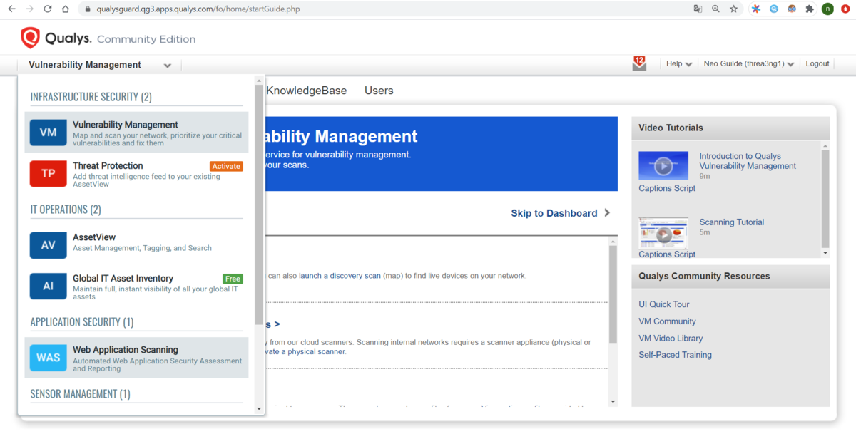Image resolution: width=856 pixels, height=439 pixels.
Task: Click the Video Tutorials panel scrollbar
Action: pyautogui.click(x=825, y=198)
